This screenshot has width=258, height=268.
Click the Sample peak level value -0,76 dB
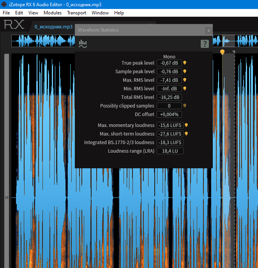[169, 71]
